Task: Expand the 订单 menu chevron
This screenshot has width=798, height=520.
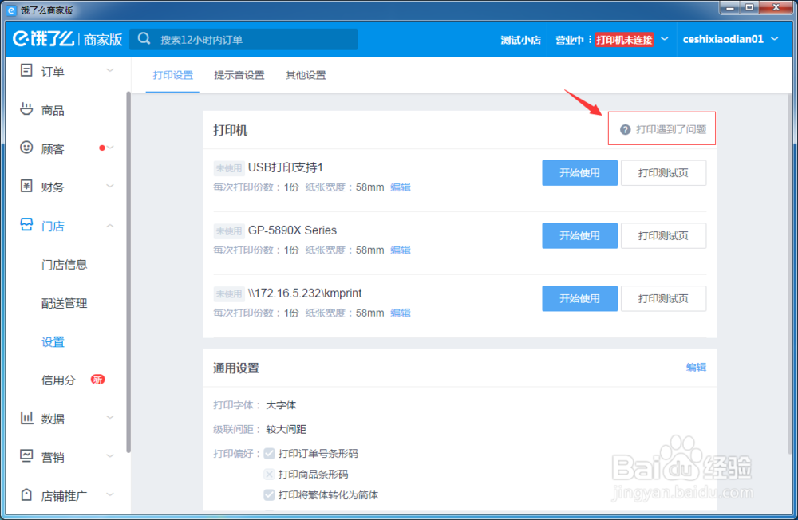Action: click(110, 70)
